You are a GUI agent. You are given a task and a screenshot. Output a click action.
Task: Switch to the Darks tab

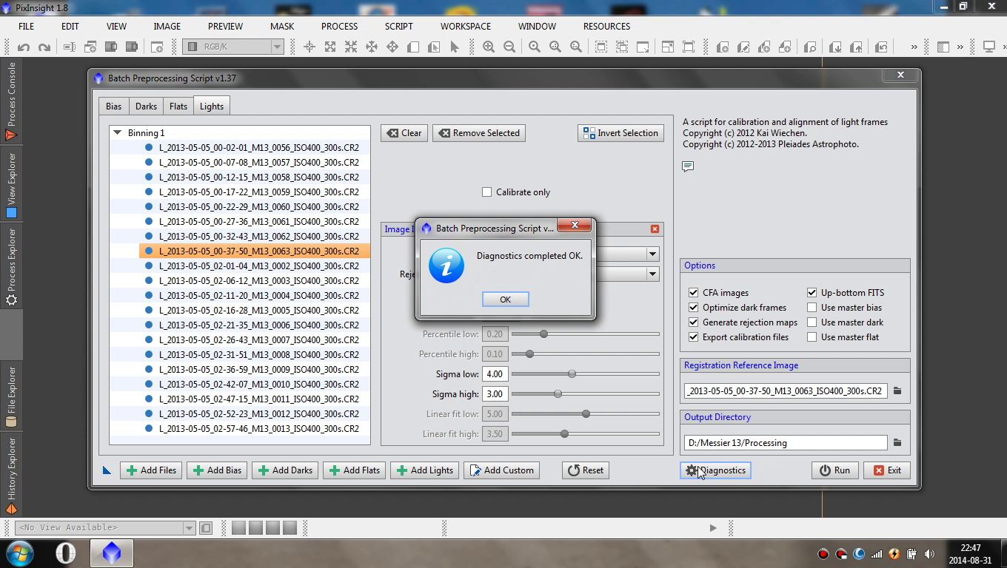pos(146,106)
